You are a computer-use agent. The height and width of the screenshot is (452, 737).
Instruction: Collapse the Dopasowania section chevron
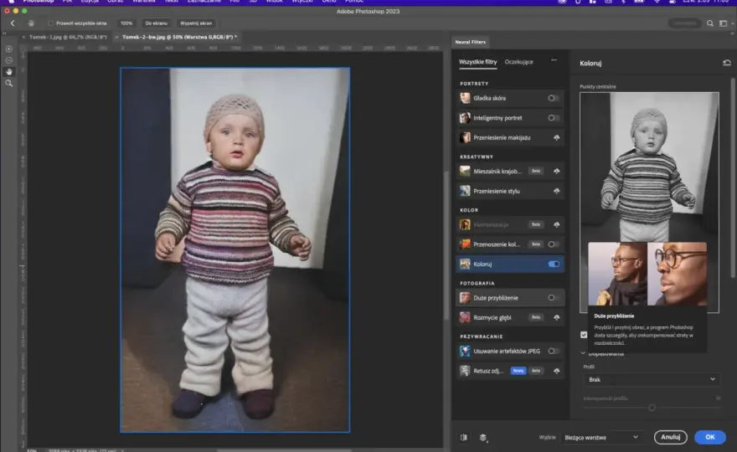tap(583, 353)
